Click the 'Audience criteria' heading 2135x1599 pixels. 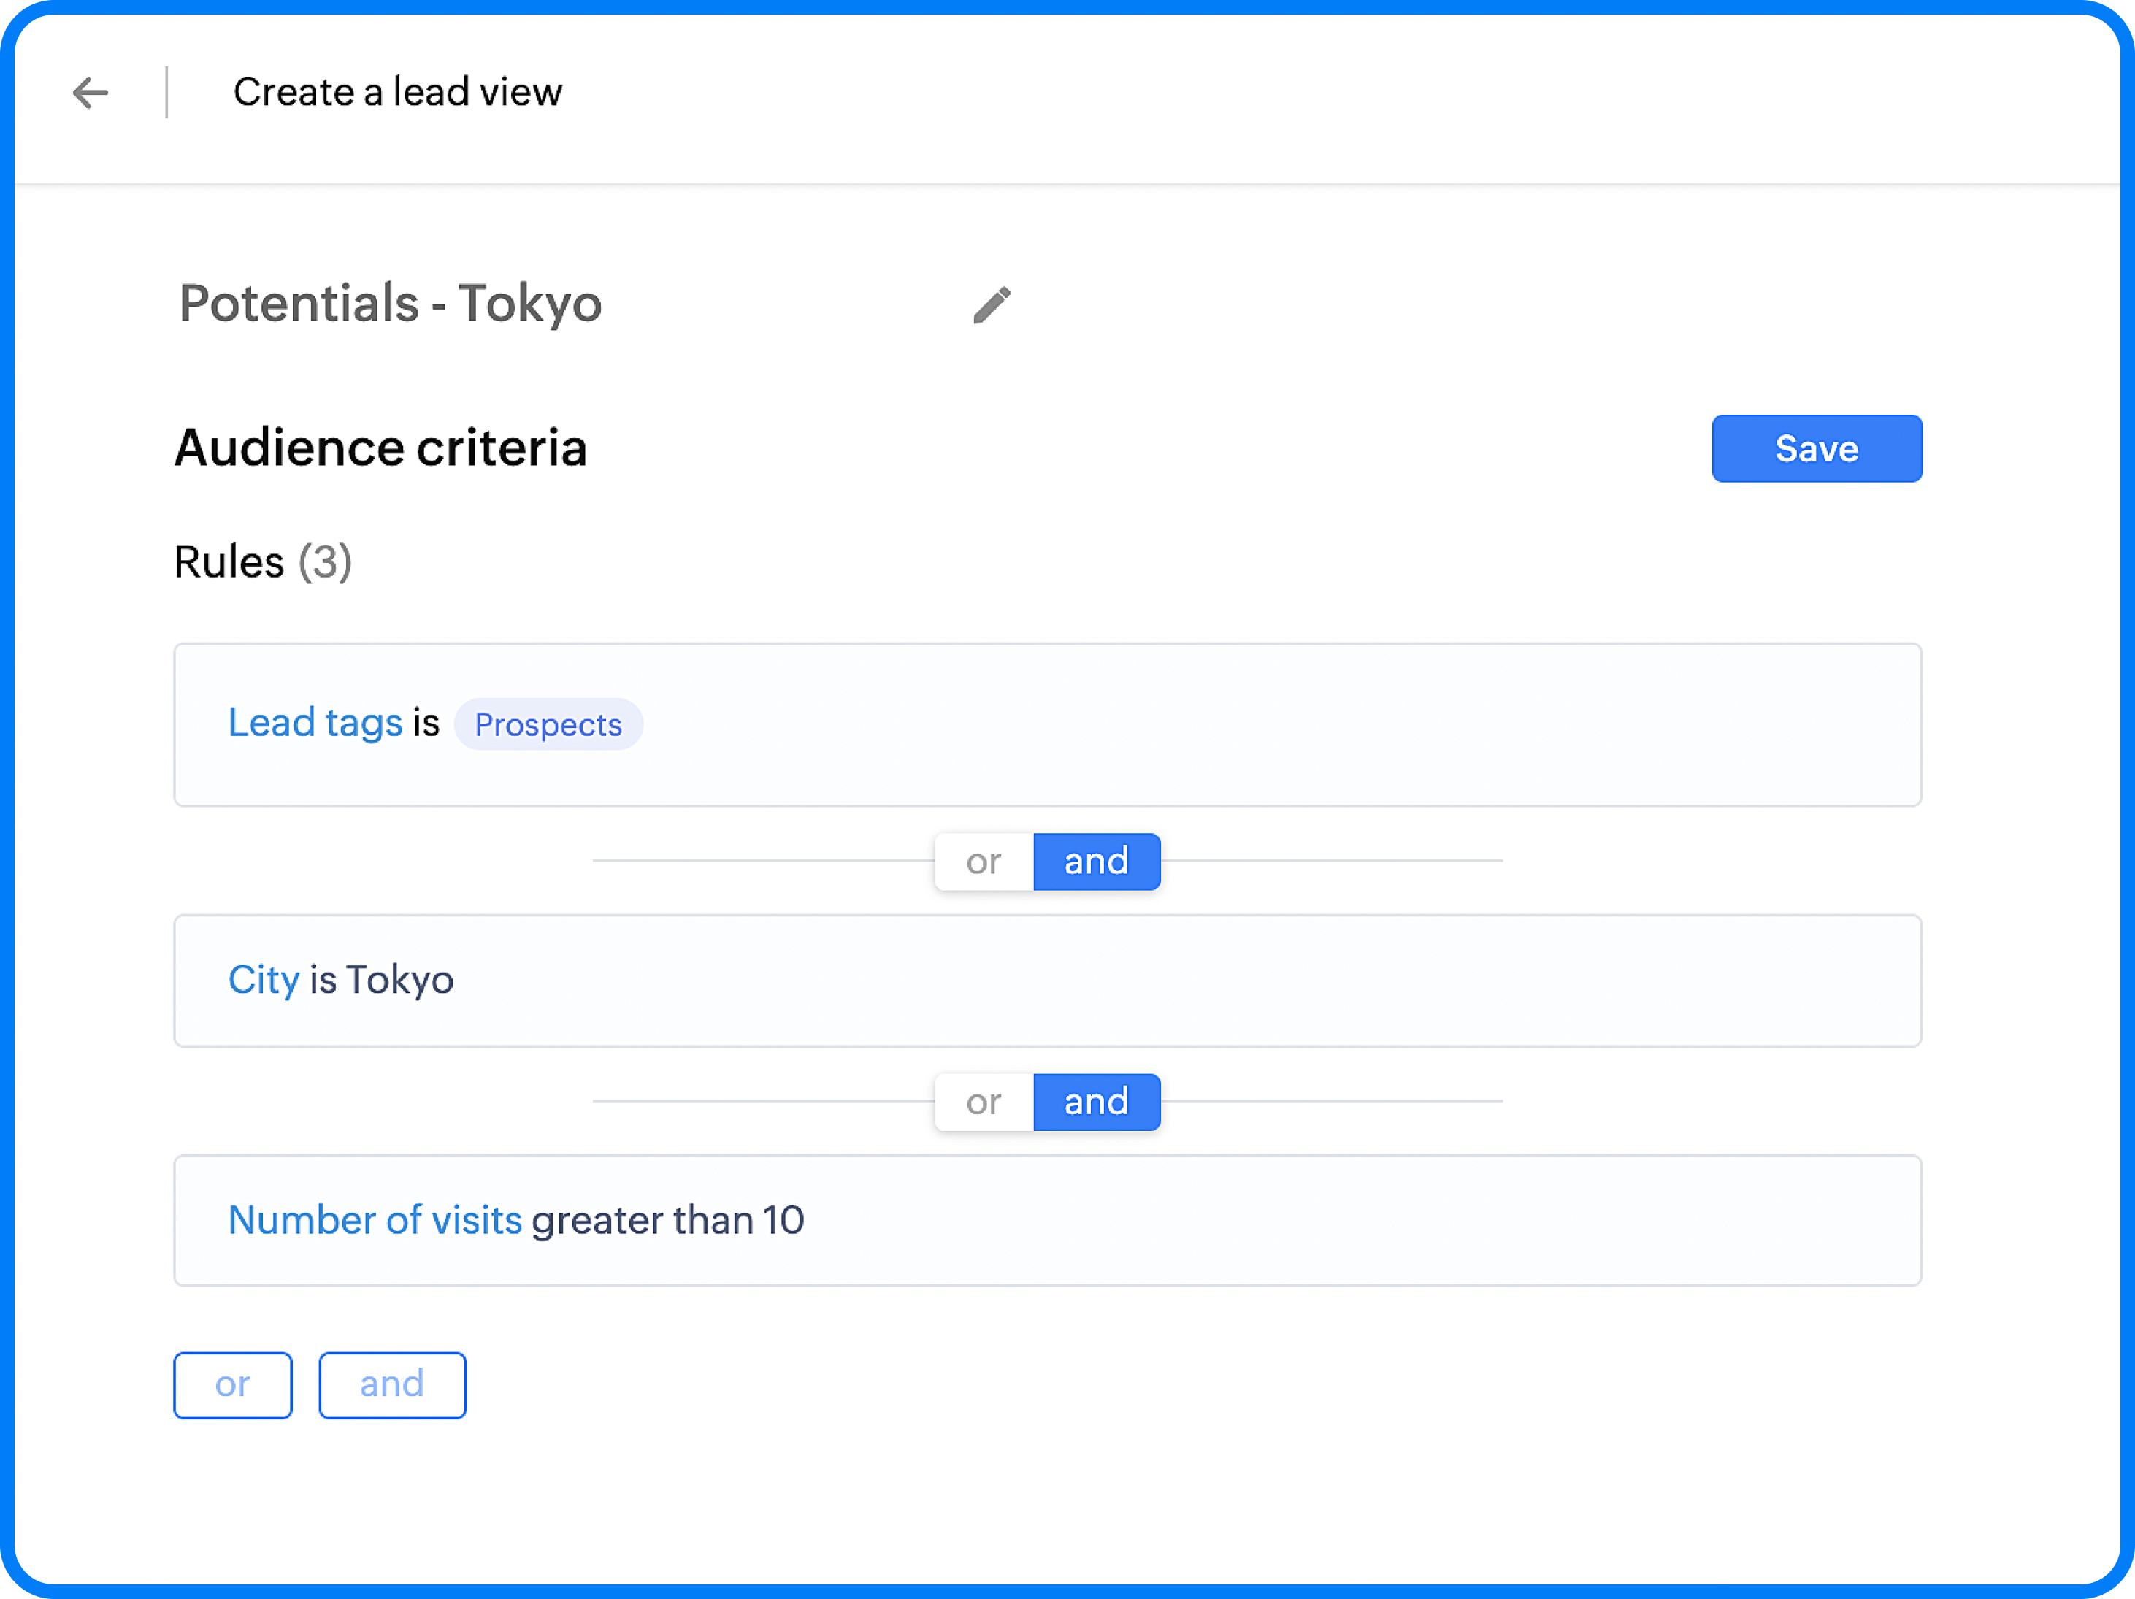point(380,449)
